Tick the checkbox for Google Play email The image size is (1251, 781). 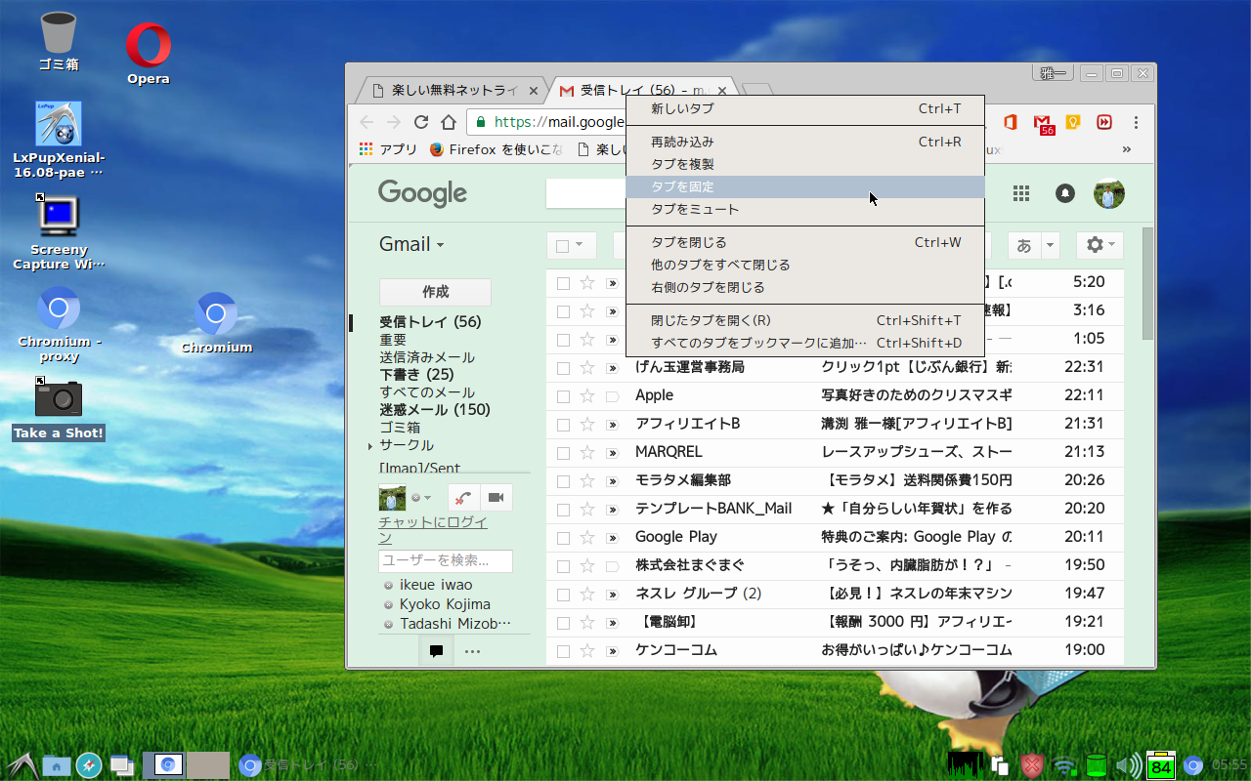(x=563, y=538)
